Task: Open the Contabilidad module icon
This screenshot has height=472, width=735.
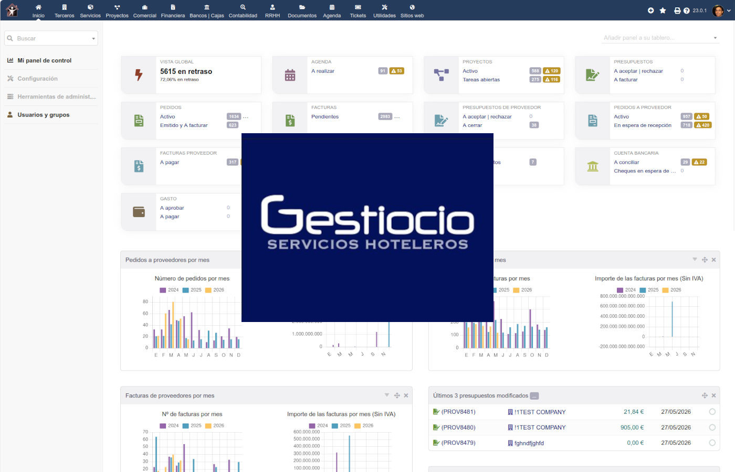Action: (243, 7)
